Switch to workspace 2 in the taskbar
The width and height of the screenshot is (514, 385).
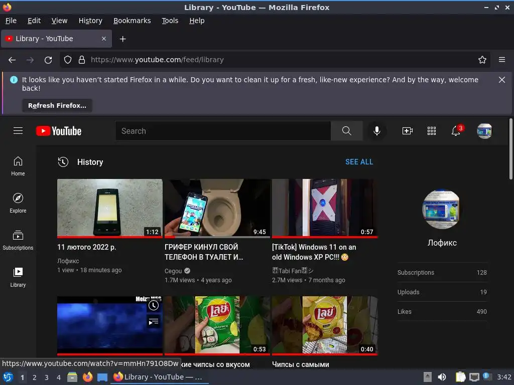(35, 377)
